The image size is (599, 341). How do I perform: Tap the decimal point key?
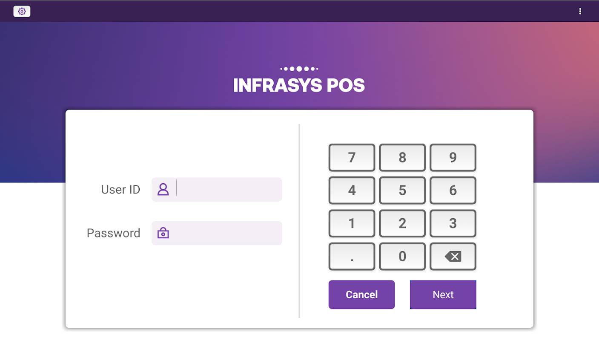(x=352, y=257)
